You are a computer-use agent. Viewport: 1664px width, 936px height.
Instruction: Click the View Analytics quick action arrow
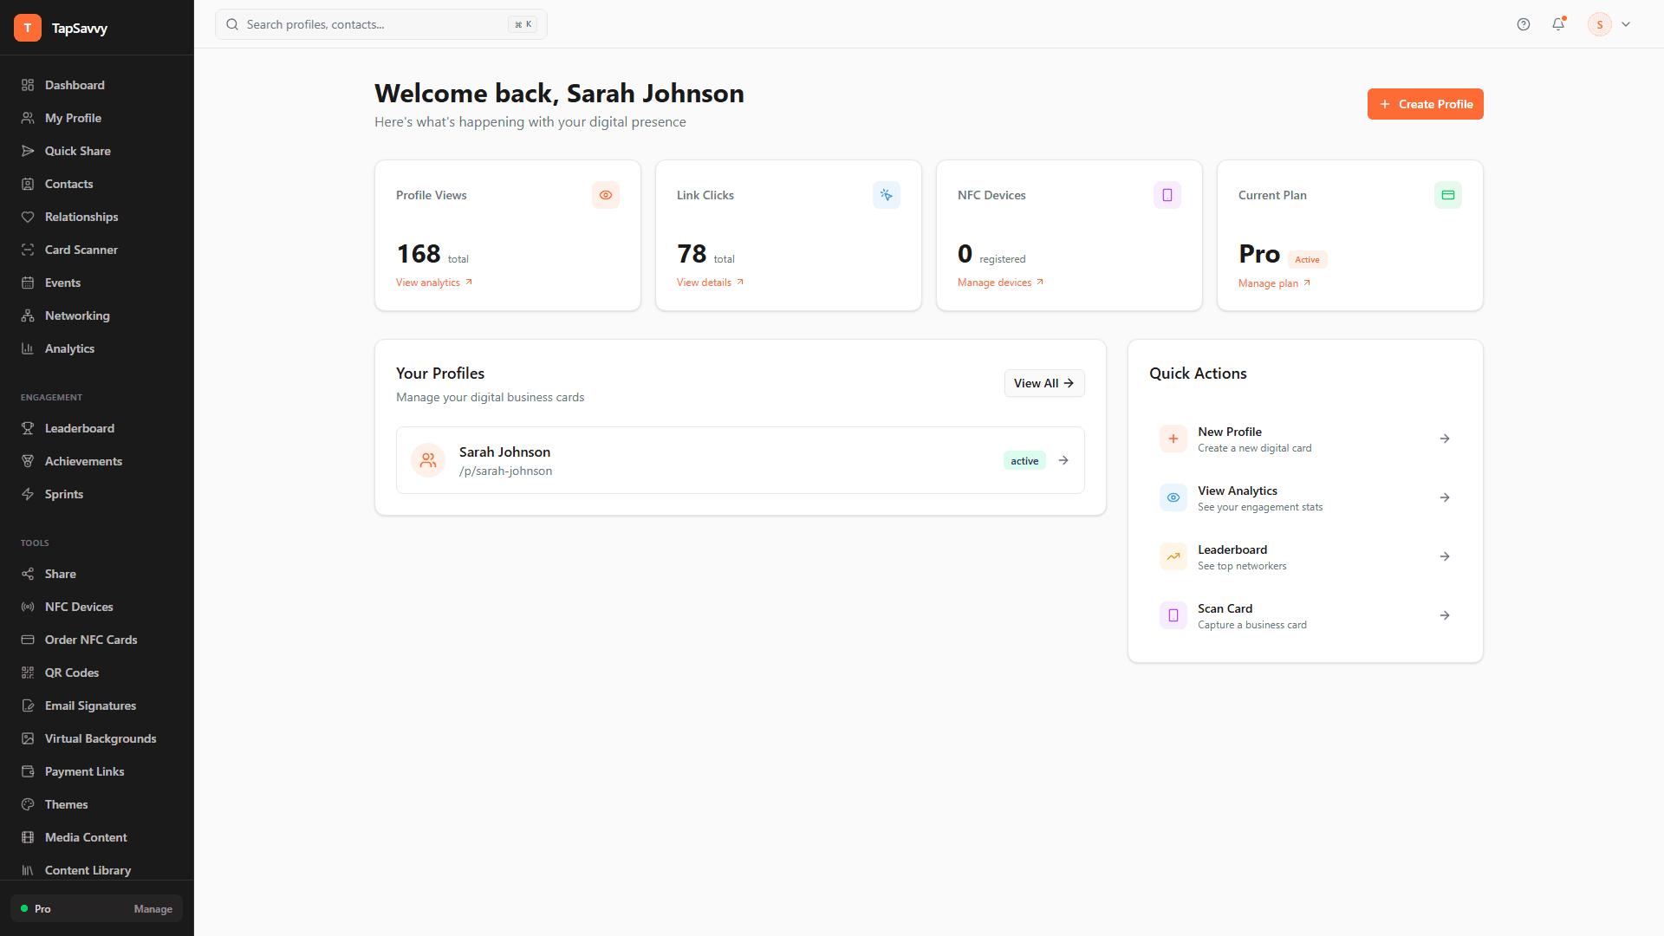1444,497
